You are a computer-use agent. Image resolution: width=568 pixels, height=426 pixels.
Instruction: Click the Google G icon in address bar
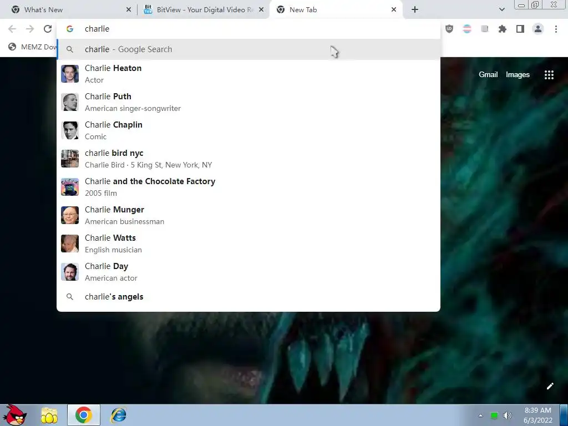coord(70,29)
